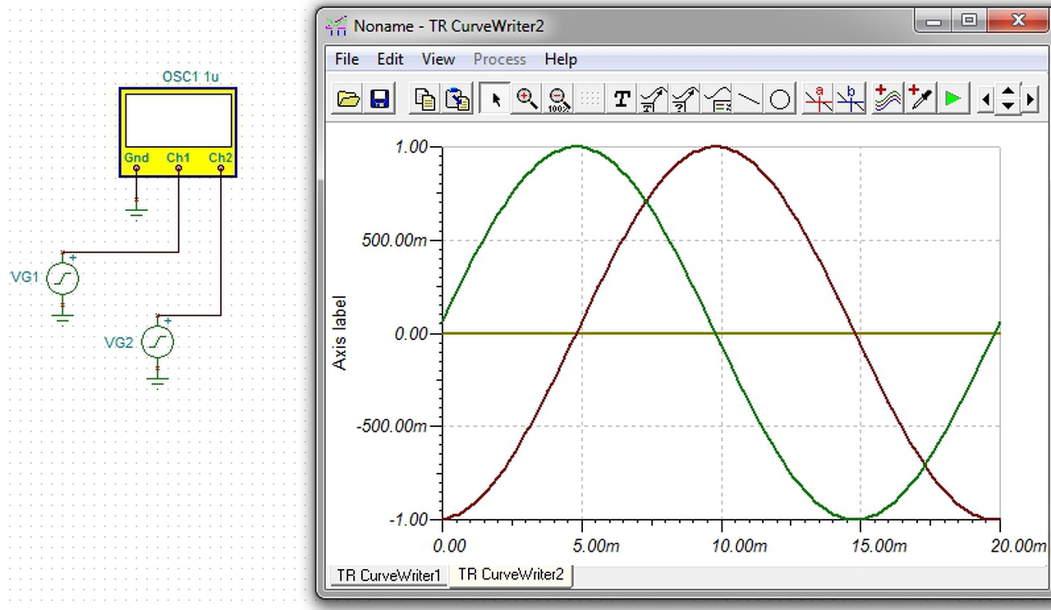1051x610 pixels.
Task: Click the CurveWriter window title bar icon
Action: (x=336, y=25)
